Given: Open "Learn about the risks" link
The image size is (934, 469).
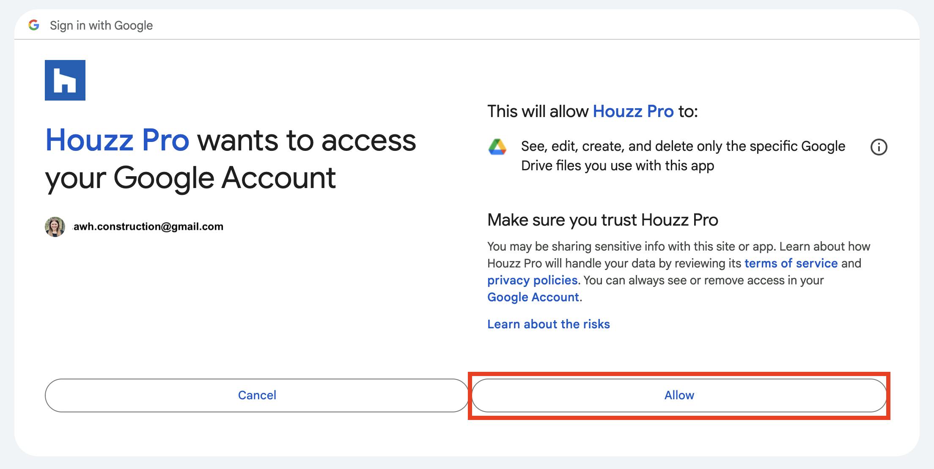Looking at the screenshot, I should click(x=548, y=324).
